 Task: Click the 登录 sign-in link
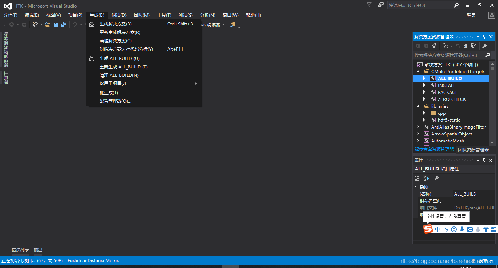[471, 15]
